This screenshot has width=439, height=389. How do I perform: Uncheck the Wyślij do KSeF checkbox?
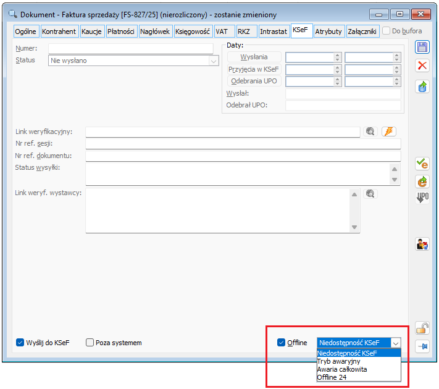click(x=20, y=343)
